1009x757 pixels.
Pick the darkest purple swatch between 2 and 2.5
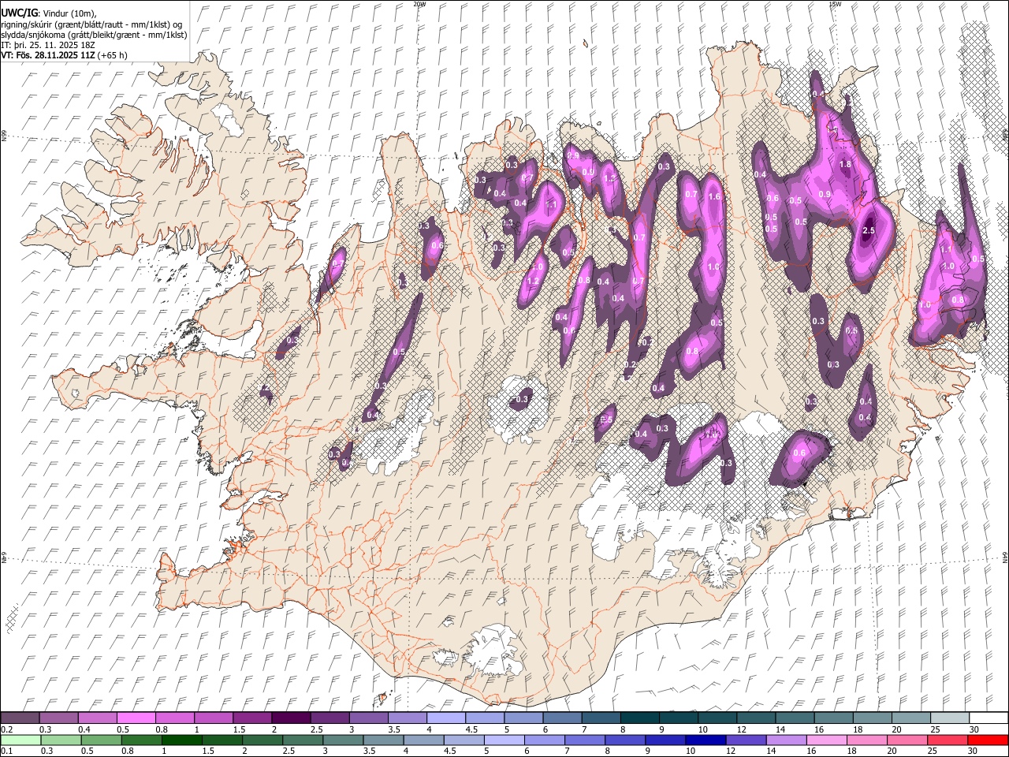290,718
